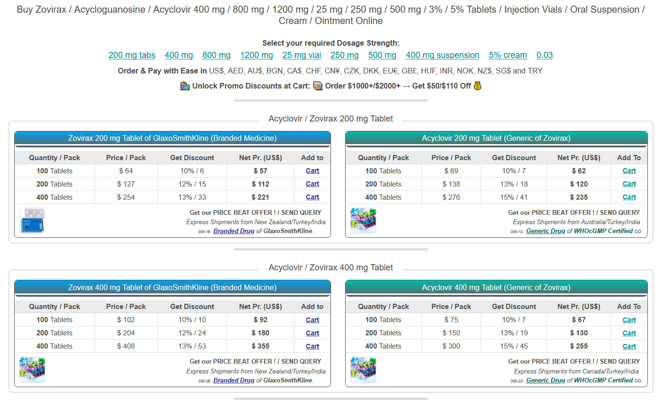Click the $ 235 net price cell
Viewport: 662px width, 406px height.
(579, 197)
